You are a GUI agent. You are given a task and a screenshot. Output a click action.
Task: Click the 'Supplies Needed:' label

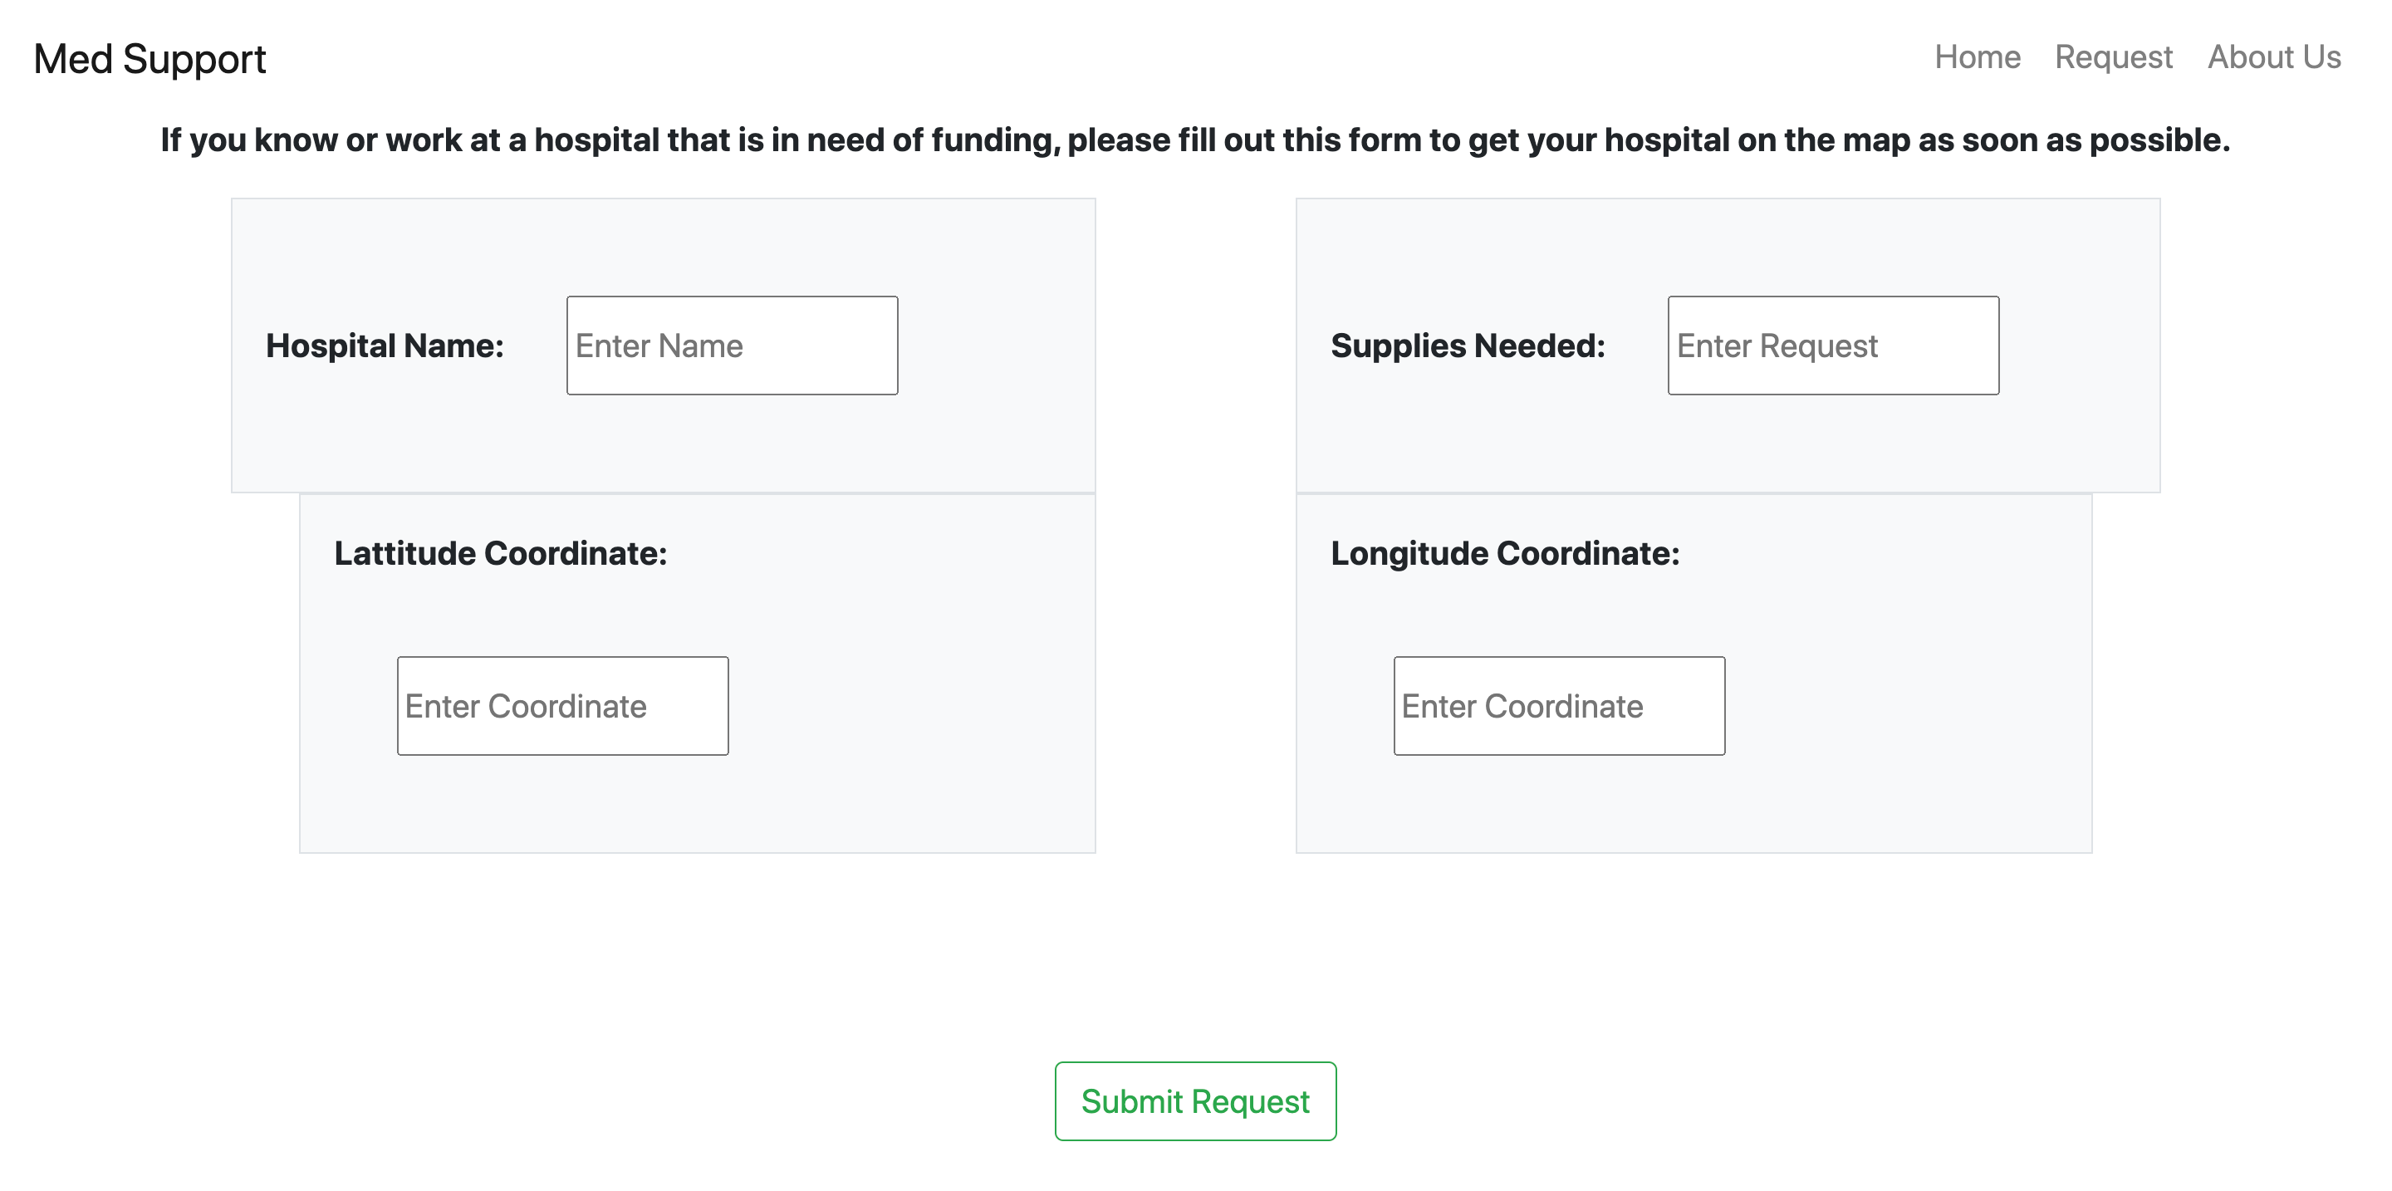[x=1467, y=346]
